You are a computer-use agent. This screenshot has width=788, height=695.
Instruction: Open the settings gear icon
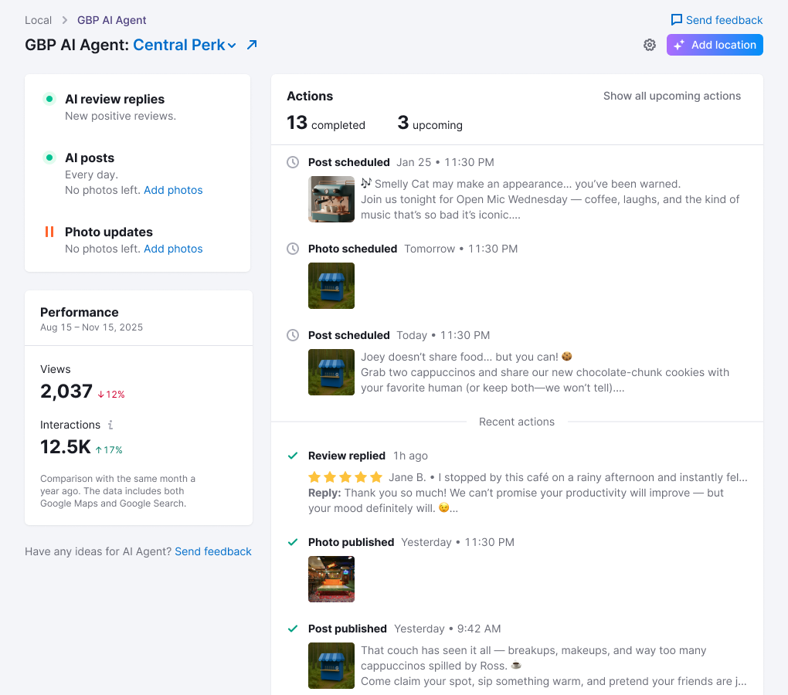tap(649, 46)
